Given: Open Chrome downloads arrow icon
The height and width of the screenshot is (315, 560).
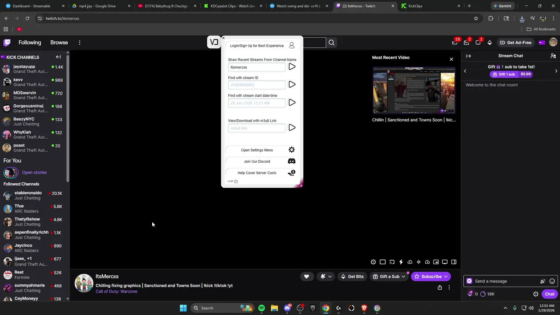Looking at the screenshot, I should coord(522,18).
